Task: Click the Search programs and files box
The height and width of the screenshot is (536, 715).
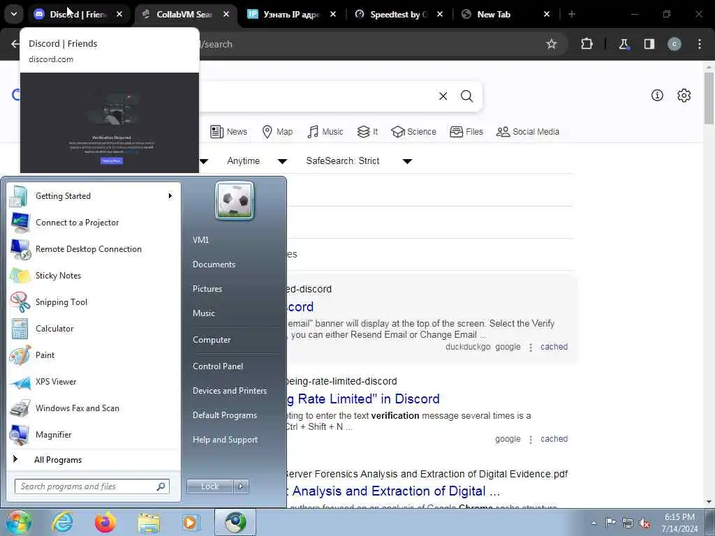Action: click(x=91, y=486)
